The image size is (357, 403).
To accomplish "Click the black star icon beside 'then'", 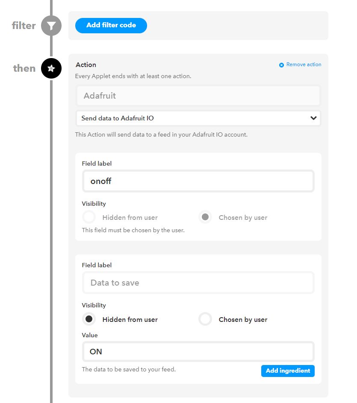I will pos(51,68).
